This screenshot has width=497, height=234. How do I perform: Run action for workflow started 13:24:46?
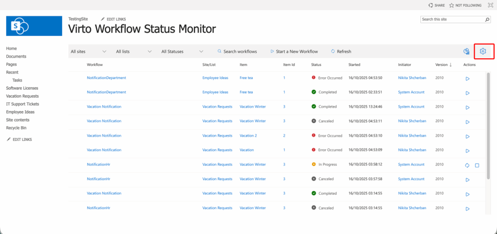point(467,107)
